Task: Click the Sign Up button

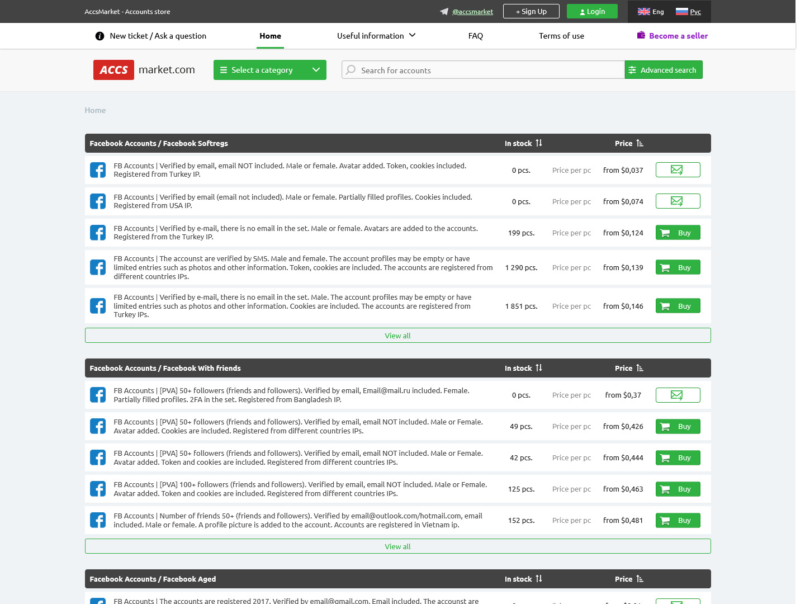Action: 531,11
